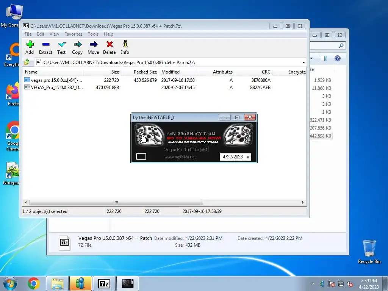The width and height of the screenshot is (388, 291).
Task: Click the right skull image in patcher
Action: pyautogui.click(x=239, y=134)
